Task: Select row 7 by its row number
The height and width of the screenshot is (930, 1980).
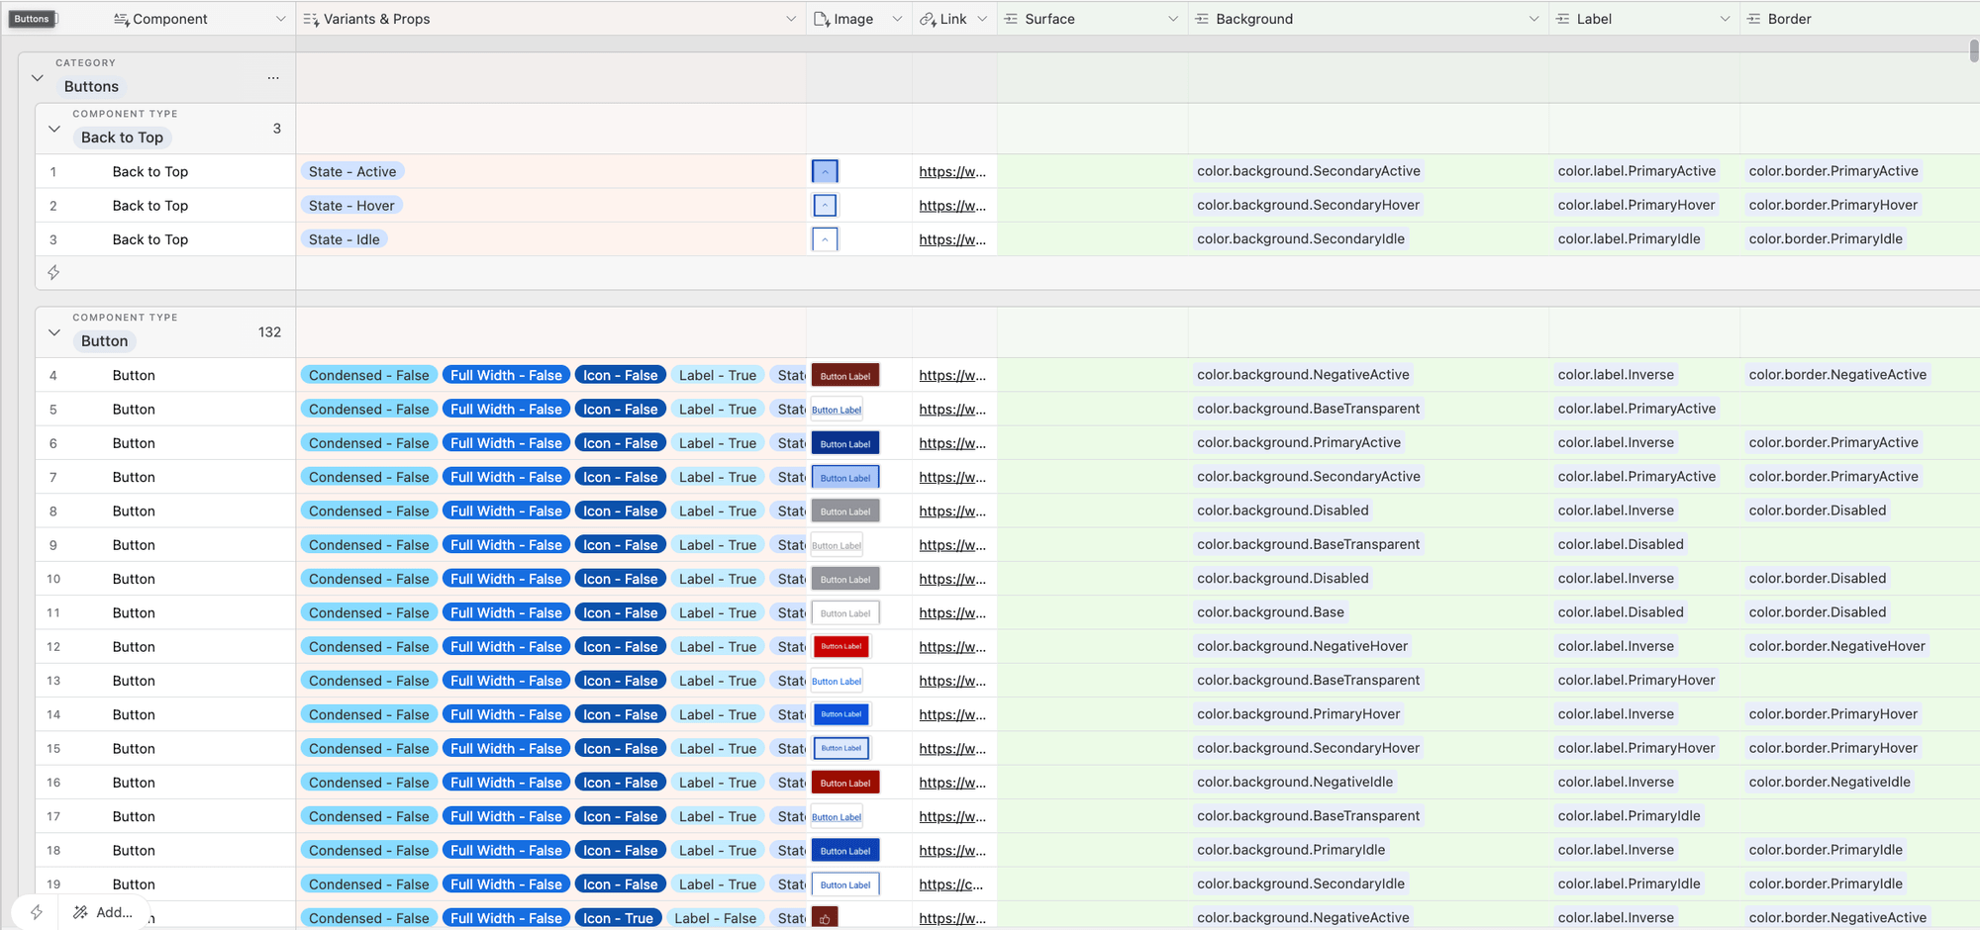Action: point(53,477)
